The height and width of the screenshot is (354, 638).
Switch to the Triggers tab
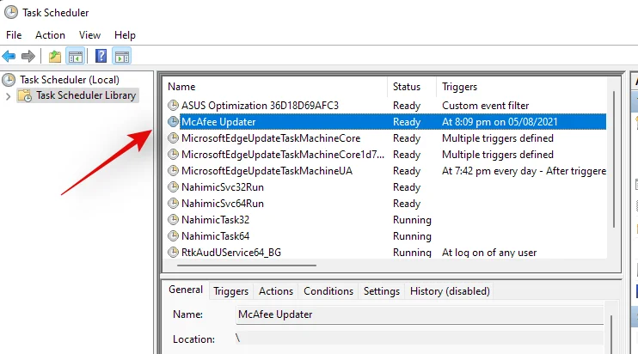(x=230, y=291)
